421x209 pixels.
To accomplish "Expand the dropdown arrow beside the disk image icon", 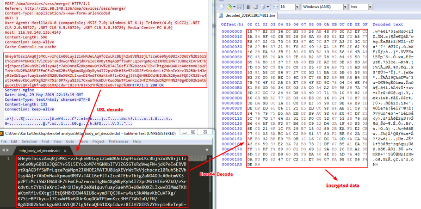I will coord(268,7).
